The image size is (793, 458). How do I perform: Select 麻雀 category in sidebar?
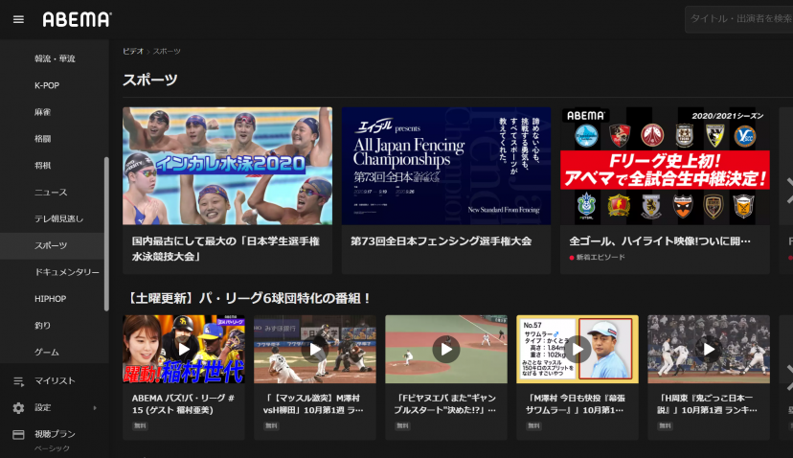(42, 112)
